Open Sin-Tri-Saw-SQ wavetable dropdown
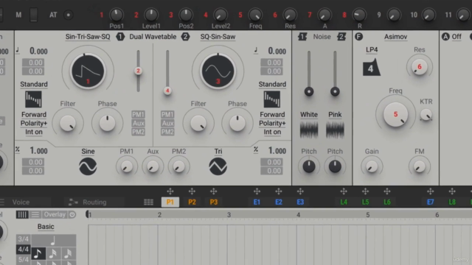This screenshot has height=265, width=472. pyautogui.click(x=88, y=37)
